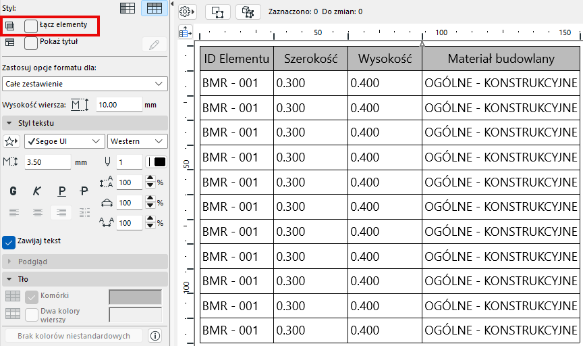Screen dimensions: 583x346
Task: Click the Brak kolorów niestandardowych button
Action: (74, 336)
